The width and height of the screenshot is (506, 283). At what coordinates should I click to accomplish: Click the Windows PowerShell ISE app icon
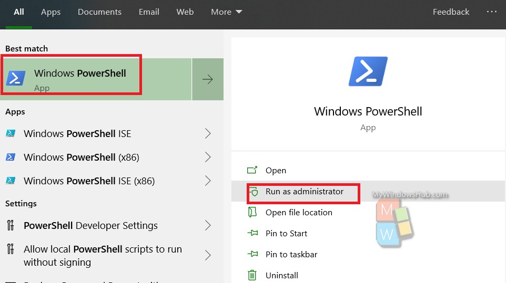pyautogui.click(x=11, y=133)
